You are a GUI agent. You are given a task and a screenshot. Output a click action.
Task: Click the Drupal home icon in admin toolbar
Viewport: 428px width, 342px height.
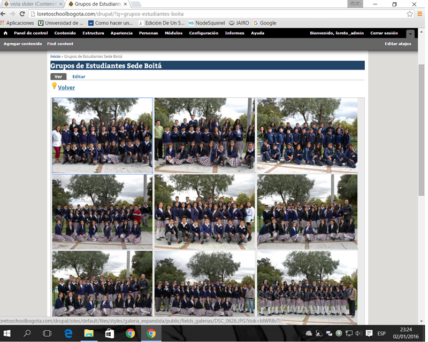pyautogui.click(x=5, y=33)
